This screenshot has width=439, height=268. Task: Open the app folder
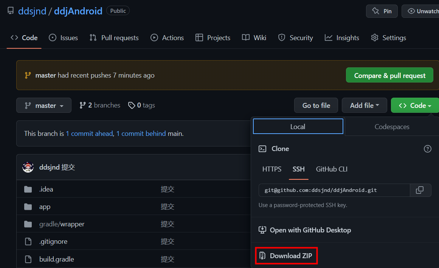pos(45,207)
